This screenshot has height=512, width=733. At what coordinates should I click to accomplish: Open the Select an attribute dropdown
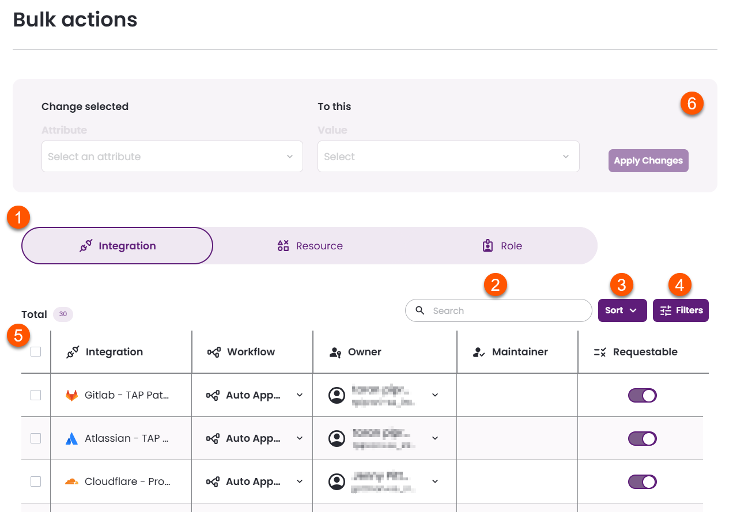[x=172, y=156]
